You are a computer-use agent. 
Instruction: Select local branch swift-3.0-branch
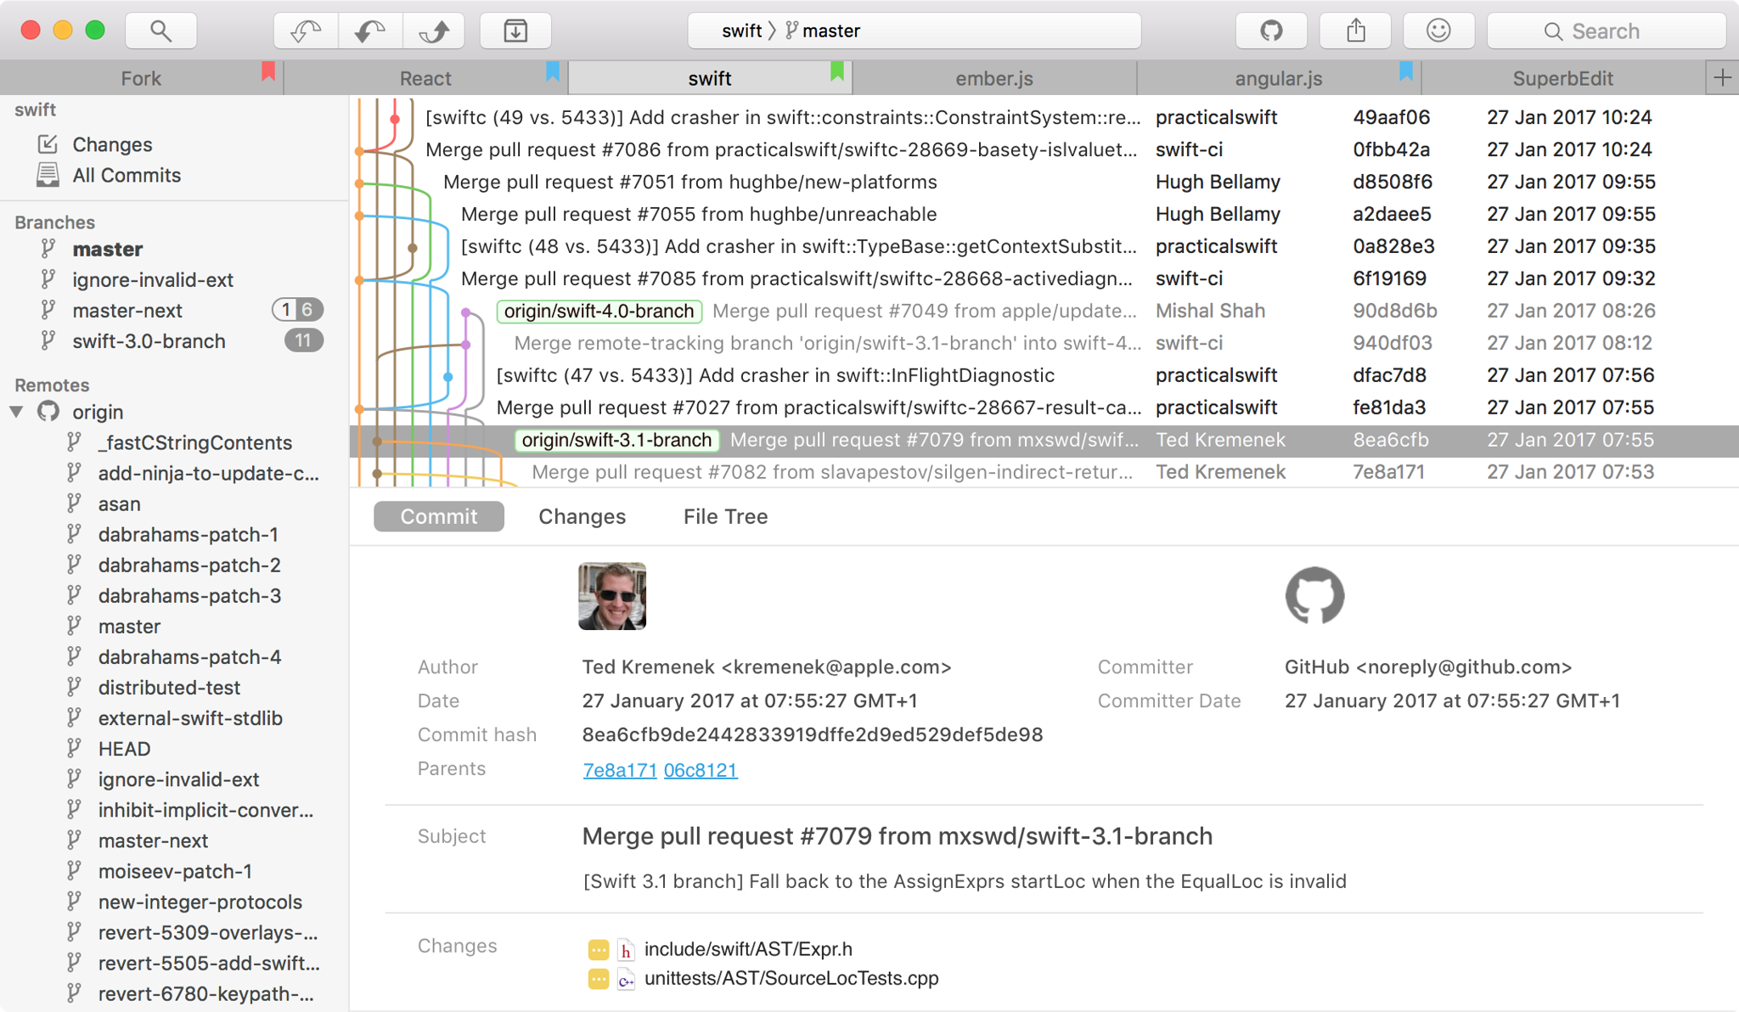point(149,340)
